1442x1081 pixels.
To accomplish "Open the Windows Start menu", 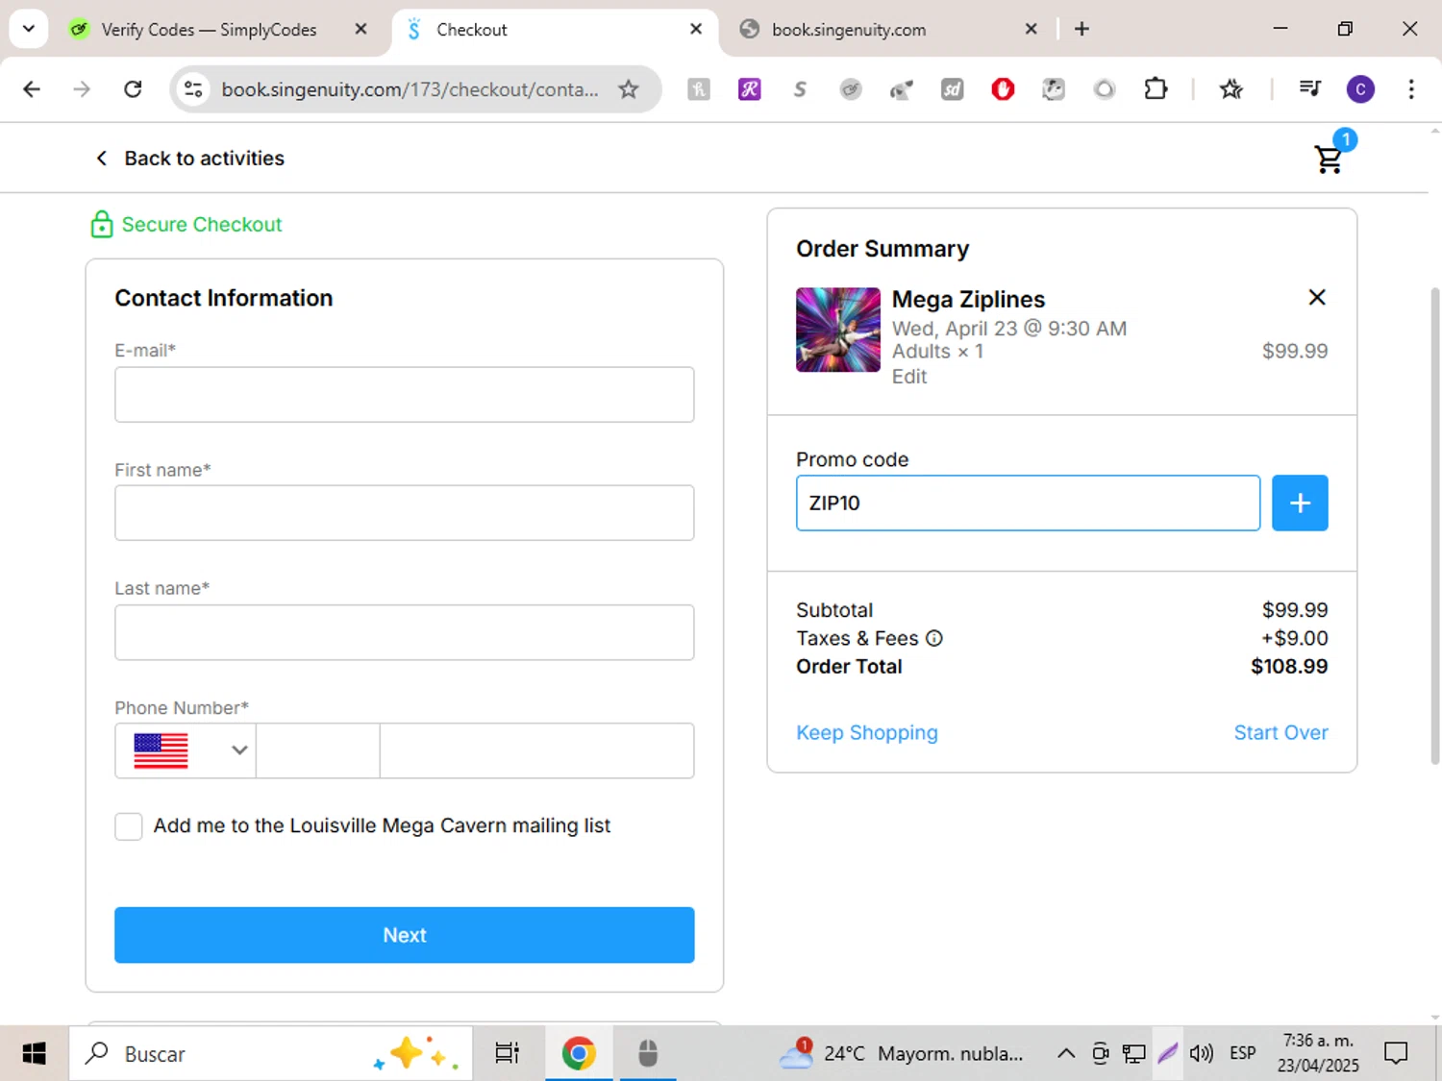I will pyautogui.click(x=34, y=1054).
